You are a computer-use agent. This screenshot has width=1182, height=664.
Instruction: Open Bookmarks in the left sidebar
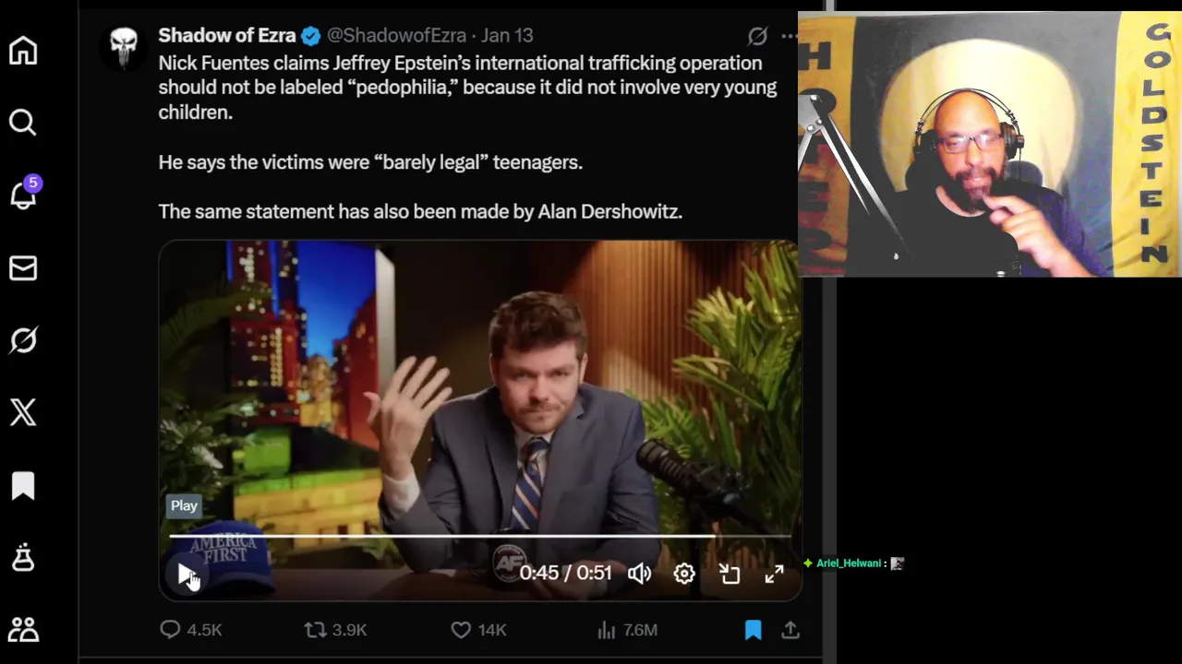point(23,486)
